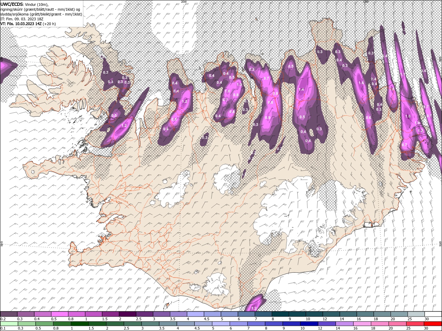Click the 'rigning/skúrir' legend description line
The width and height of the screenshot is (442, 331).
coord(40,9)
